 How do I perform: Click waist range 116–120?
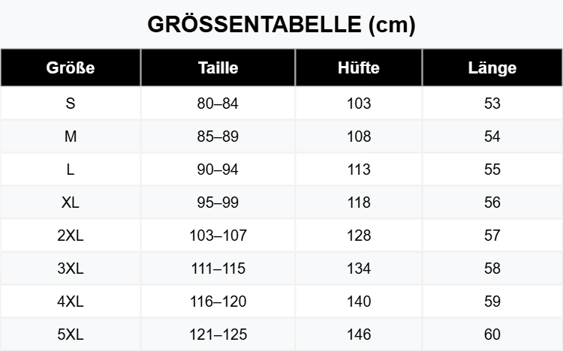click(218, 301)
